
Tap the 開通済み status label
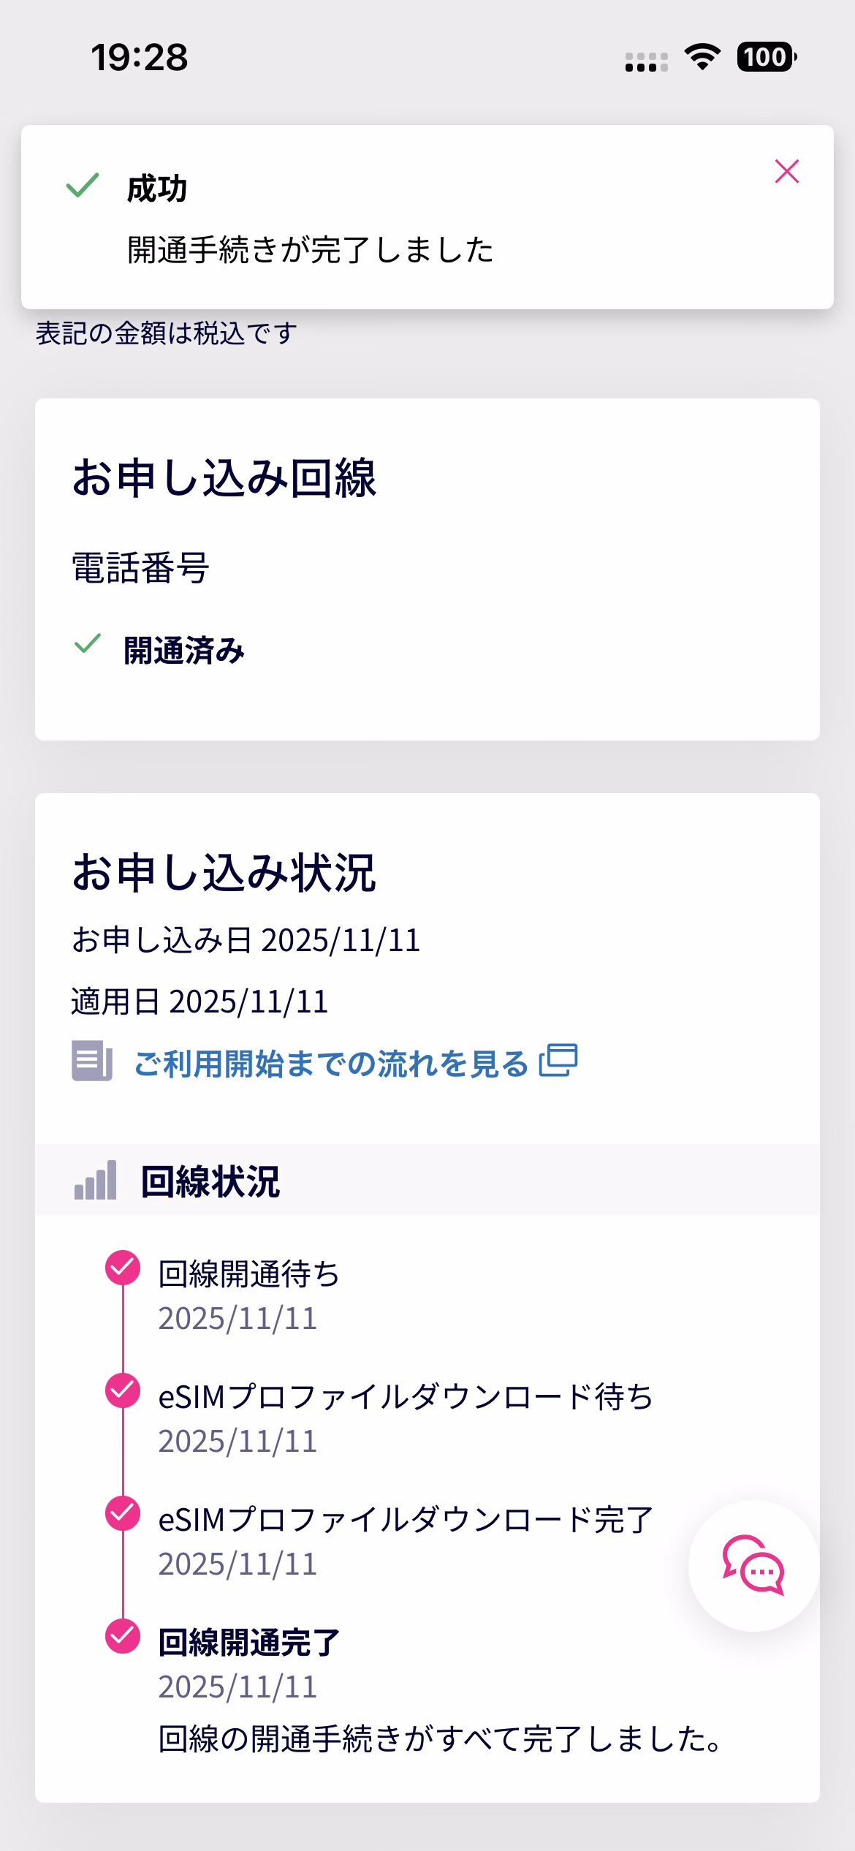click(184, 651)
